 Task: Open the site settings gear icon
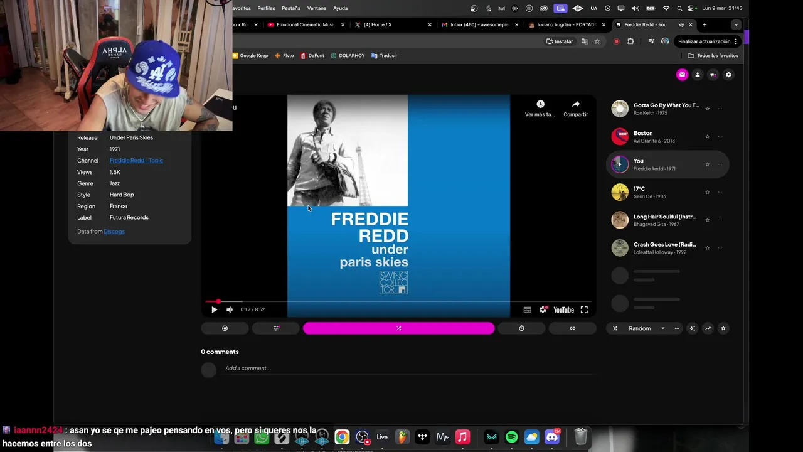coord(728,75)
